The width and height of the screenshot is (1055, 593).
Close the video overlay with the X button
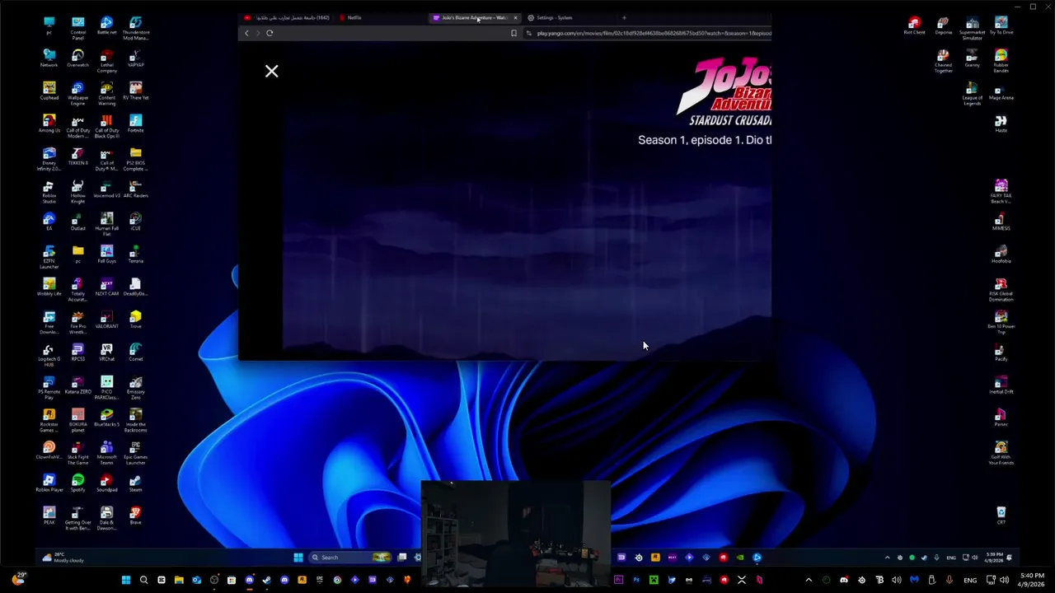click(271, 72)
